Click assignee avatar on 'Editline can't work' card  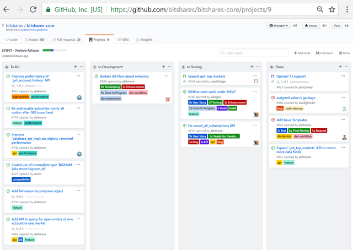coord(256,115)
